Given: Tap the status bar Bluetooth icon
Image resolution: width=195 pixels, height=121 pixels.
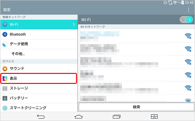Looking at the screenshot, I should point(165,3).
